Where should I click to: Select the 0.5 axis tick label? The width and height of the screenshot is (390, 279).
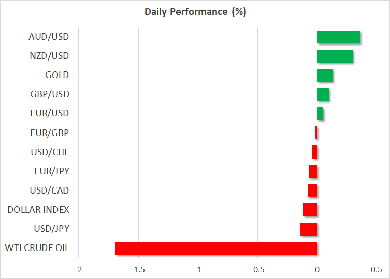[377, 270]
